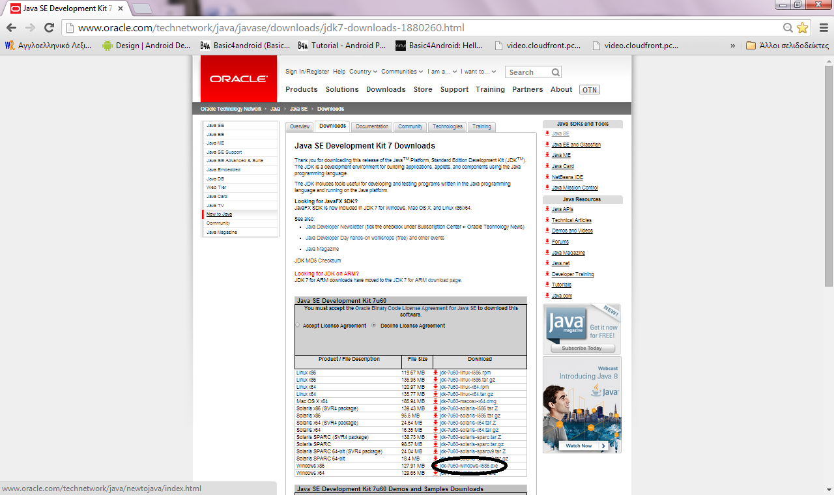Open the Java Developer Newsletter link

coord(335,227)
